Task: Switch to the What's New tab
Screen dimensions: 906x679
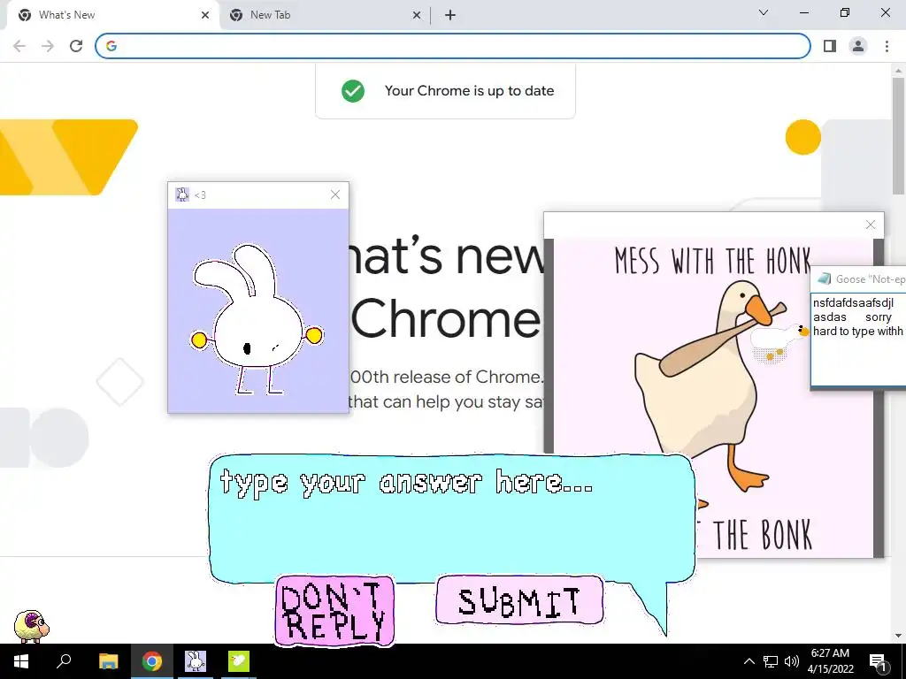Action: (x=114, y=15)
